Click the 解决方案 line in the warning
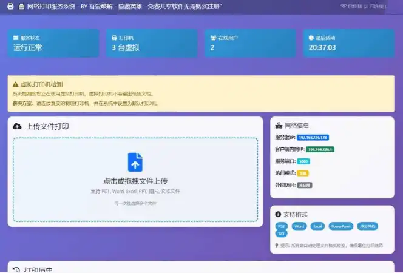The width and height of the screenshot is (403, 273). tap(85, 103)
